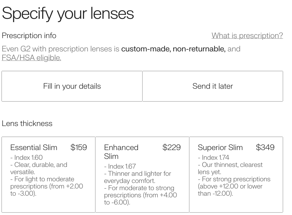Select the "Send it later" option

point(213,86)
